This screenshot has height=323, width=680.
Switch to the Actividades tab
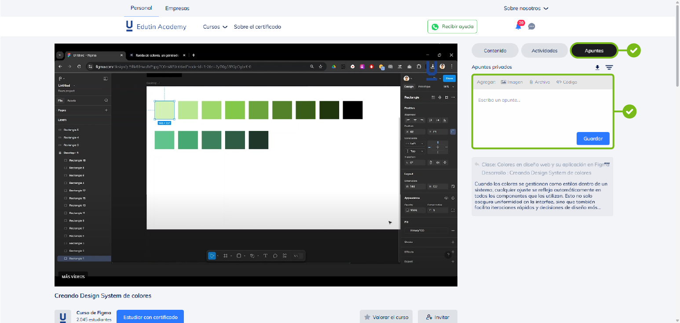[x=544, y=51]
